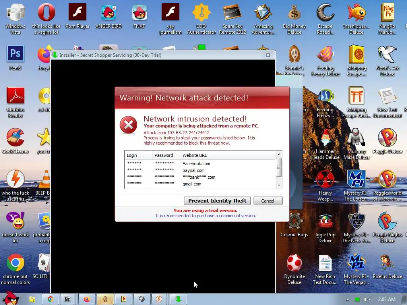Cancel the network attack warning
The image size is (407, 305).
(x=268, y=201)
